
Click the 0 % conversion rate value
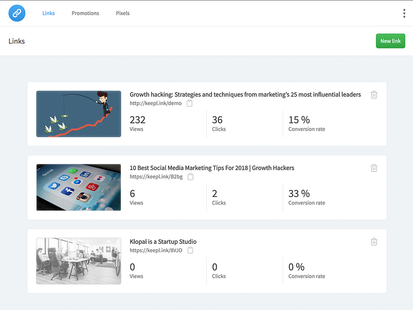[296, 267]
